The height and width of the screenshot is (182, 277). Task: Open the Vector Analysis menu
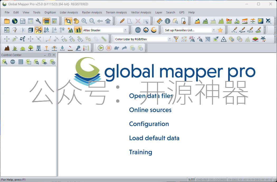(x=141, y=12)
